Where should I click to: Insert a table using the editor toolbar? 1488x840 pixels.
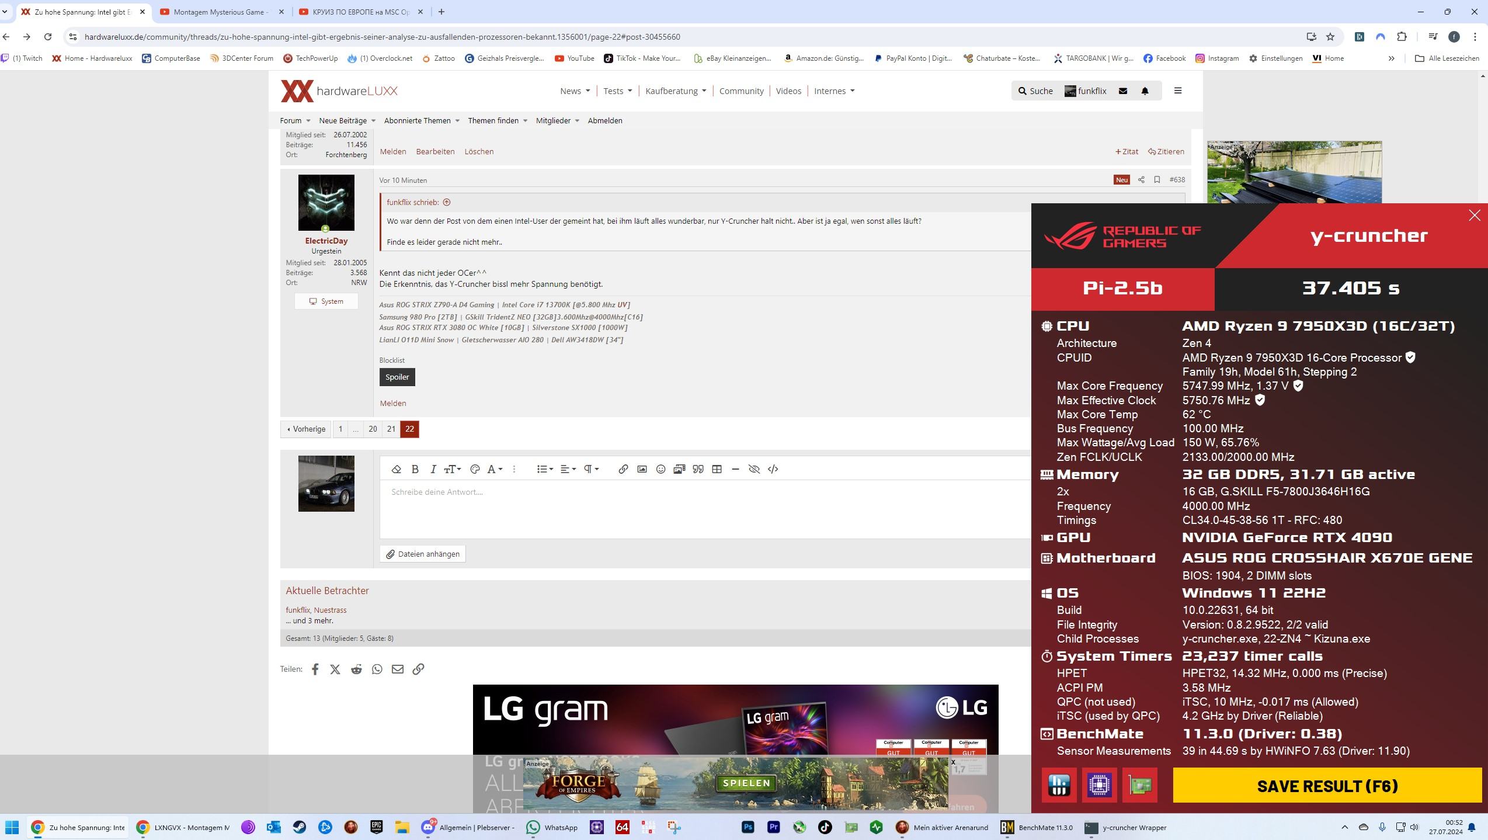(x=717, y=469)
